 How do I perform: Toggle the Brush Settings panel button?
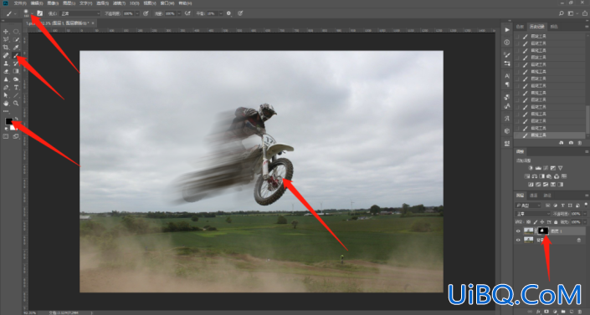pos(40,13)
